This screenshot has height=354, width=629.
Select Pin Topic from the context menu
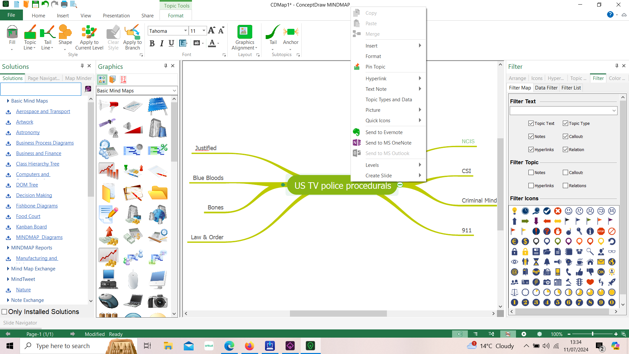click(375, 67)
